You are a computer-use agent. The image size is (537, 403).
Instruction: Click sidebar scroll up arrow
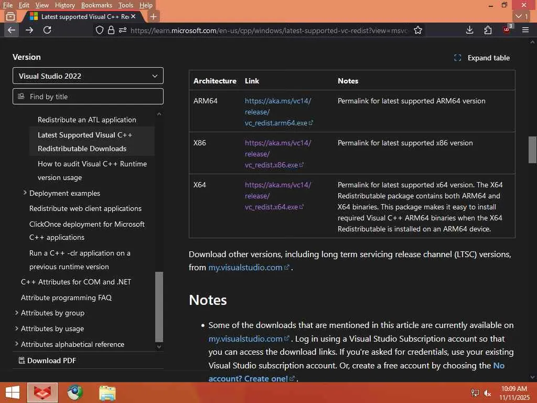pos(159,114)
